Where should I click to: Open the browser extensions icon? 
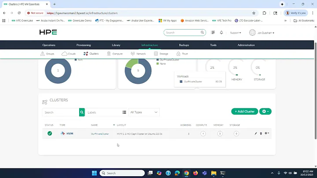coord(264,13)
